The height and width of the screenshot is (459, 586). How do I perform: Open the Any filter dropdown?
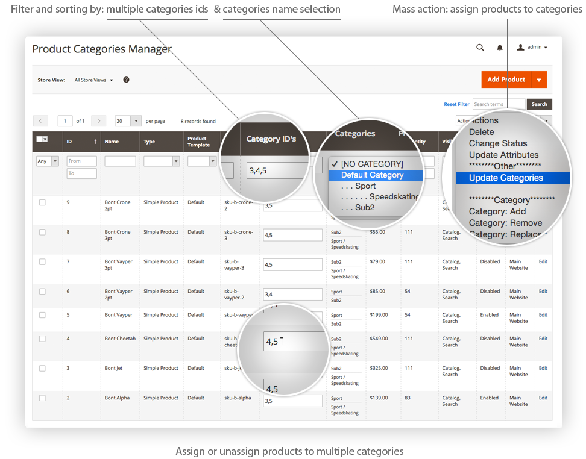pyautogui.click(x=48, y=161)
